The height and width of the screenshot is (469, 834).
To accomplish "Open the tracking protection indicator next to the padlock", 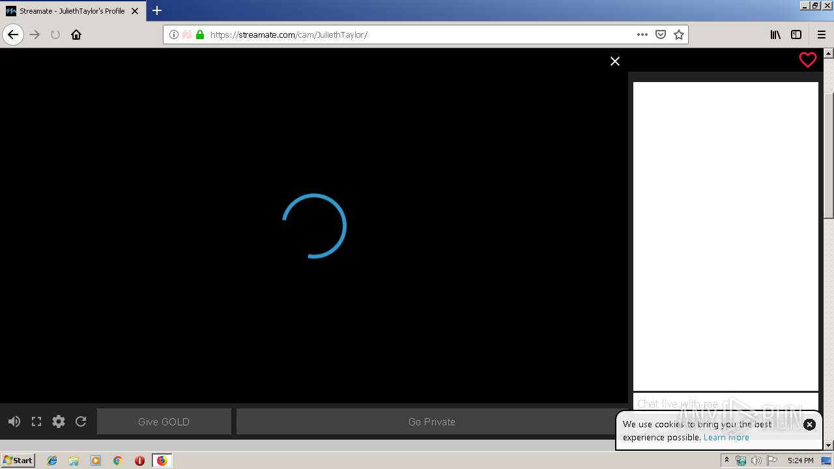I will coord(187,35).
